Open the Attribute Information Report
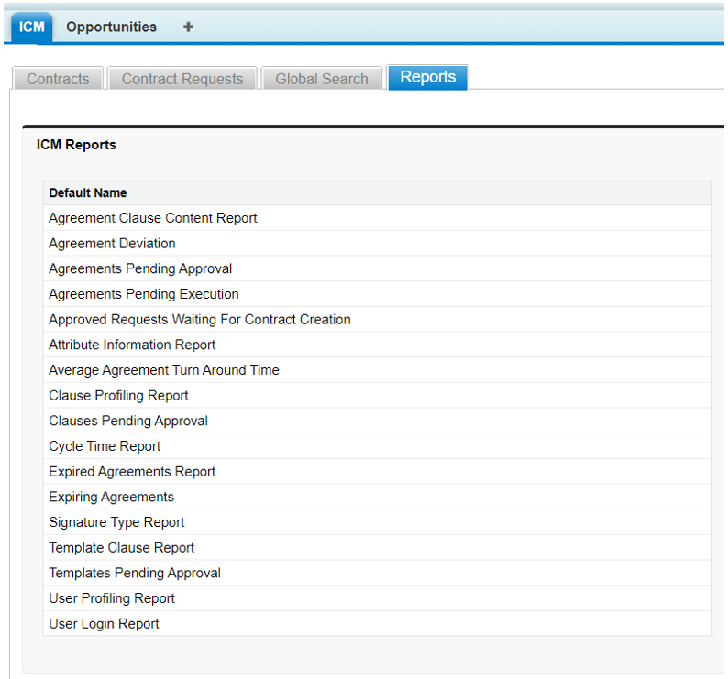728x679 pixels. tap(132, 345)
